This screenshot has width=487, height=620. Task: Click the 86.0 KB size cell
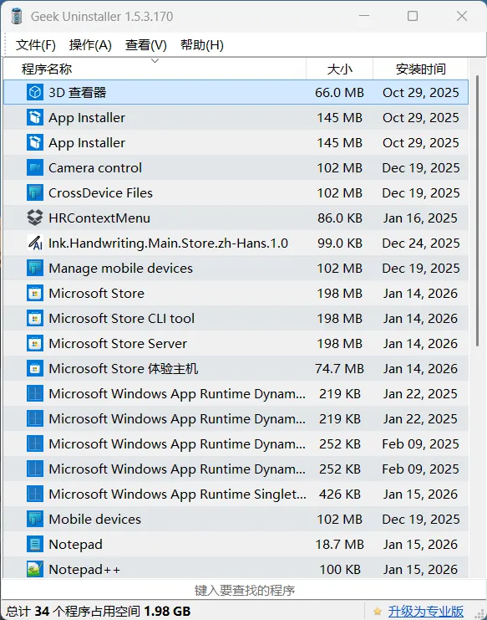(340, 218)
